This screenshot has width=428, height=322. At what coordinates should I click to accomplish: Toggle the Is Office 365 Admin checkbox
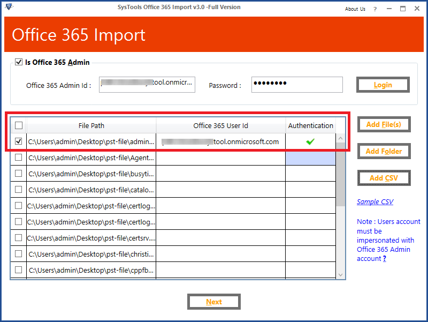click(x=19, y=62)
